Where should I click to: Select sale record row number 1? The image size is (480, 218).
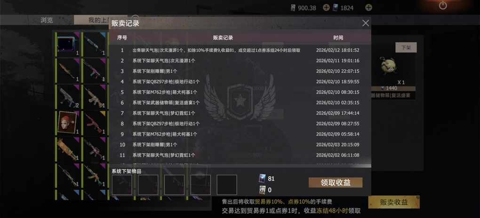(x=240, y=50)
